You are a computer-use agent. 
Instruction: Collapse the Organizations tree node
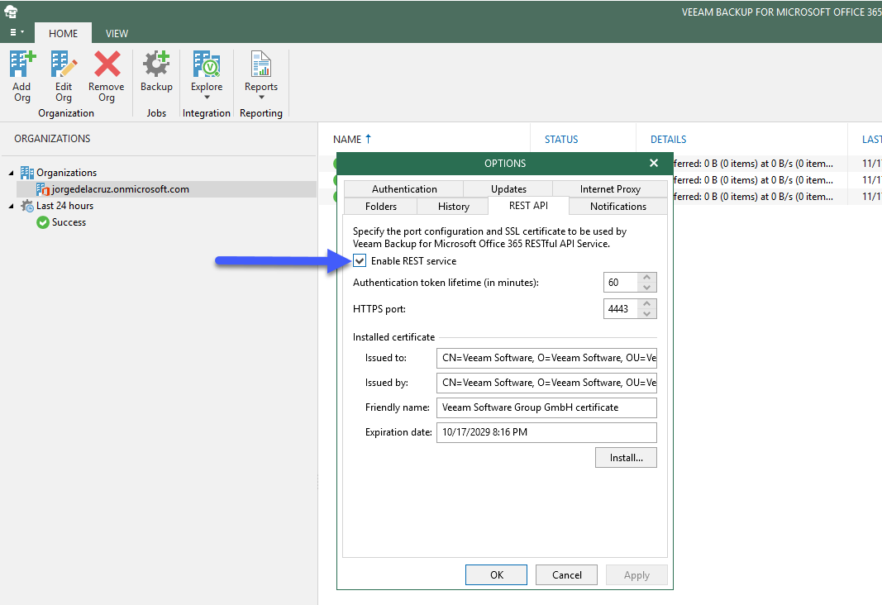(12, 174)
